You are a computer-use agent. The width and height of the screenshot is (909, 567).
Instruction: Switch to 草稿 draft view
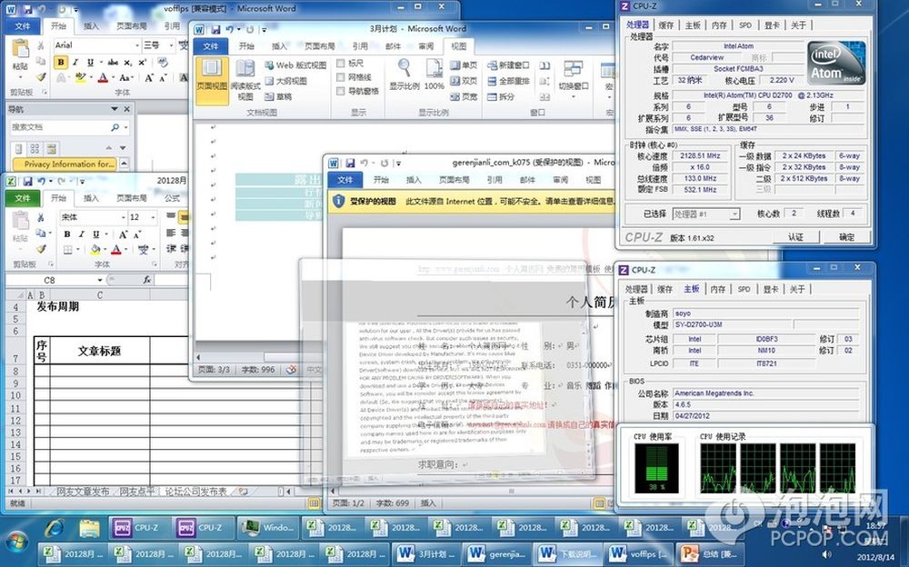[278, 96]
